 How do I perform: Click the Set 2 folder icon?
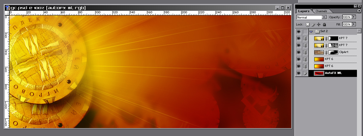click(317, 32)
